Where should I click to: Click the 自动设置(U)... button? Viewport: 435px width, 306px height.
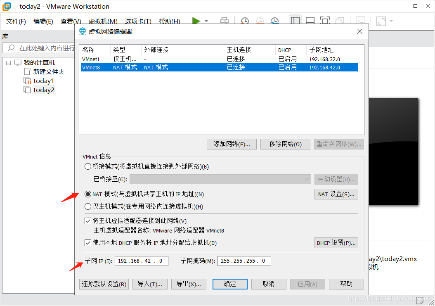point(336,179)
